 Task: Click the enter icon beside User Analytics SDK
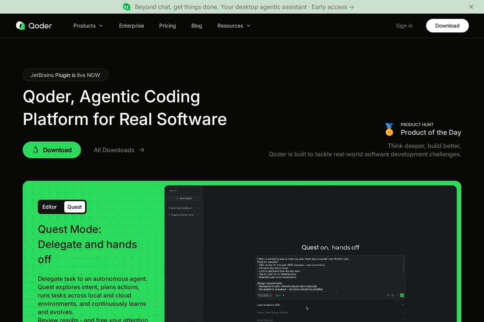(403, 305)
